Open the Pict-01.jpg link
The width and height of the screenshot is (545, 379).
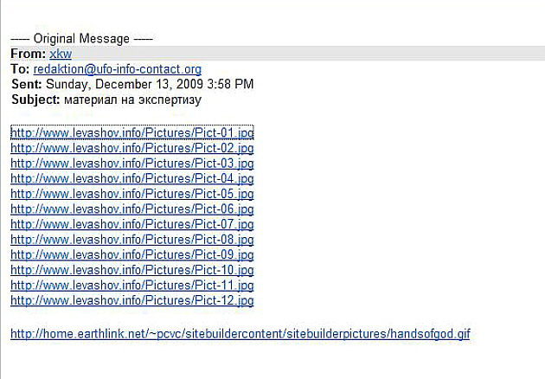tap(132, 133)
